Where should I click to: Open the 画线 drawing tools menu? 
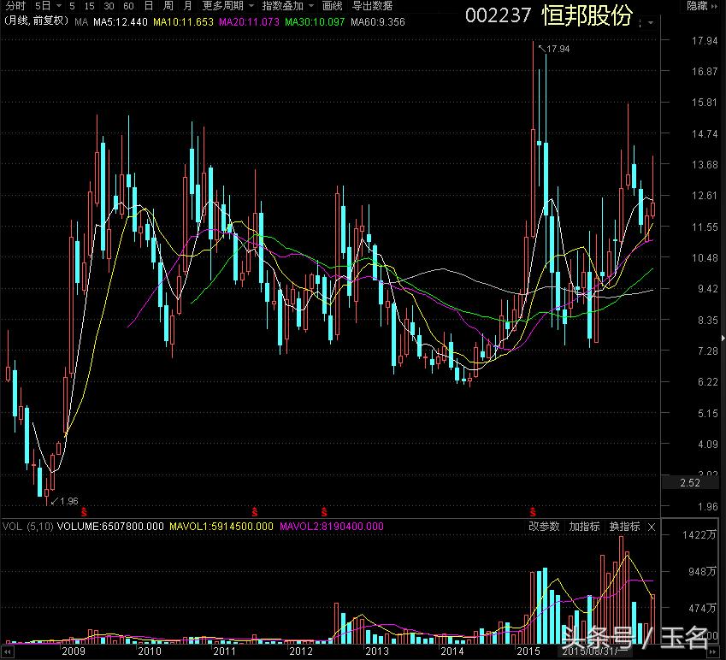(332, 6)
